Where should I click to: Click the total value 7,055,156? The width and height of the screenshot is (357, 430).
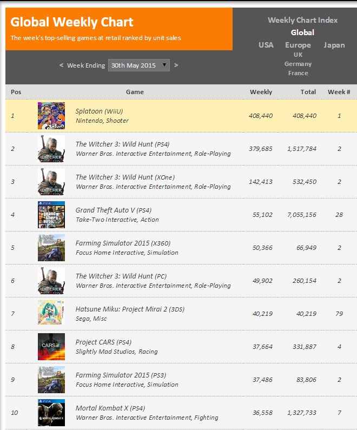pyautogui.click(x=302, y=215)
